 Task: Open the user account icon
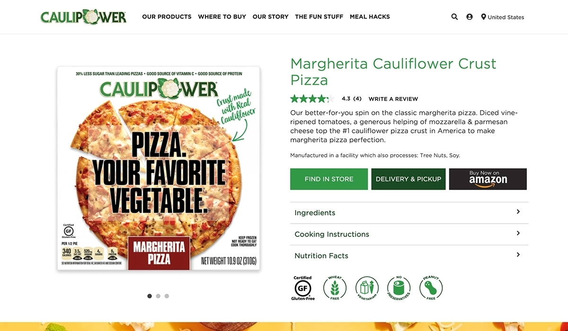point(470,17)
